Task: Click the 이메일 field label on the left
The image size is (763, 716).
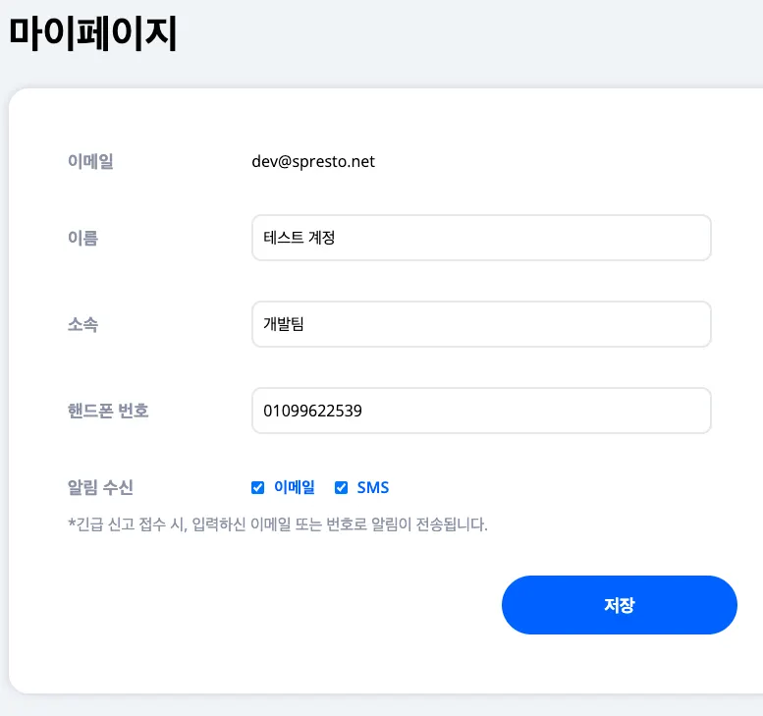Action: [x=90, y=161]
